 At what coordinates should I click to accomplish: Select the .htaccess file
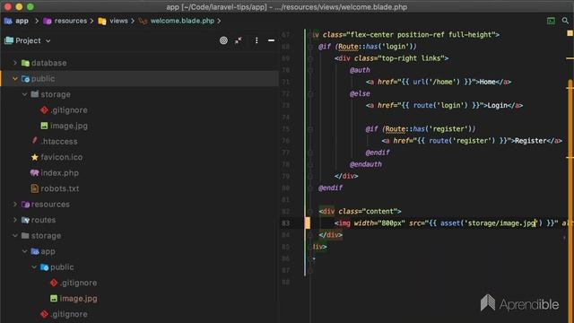click(58, 142)
